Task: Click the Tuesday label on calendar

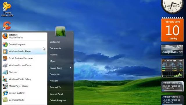Action: click(x=173, y=38)
